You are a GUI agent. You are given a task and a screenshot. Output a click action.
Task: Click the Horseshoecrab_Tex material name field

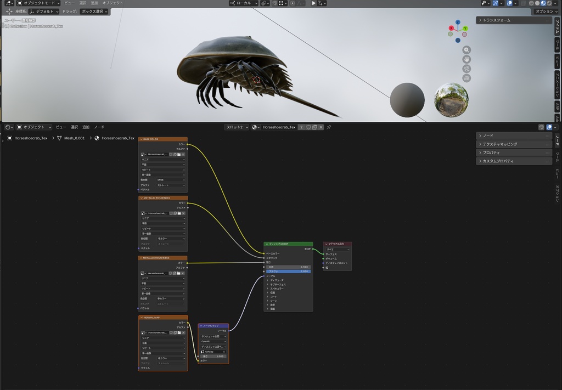tap(279, 127)
